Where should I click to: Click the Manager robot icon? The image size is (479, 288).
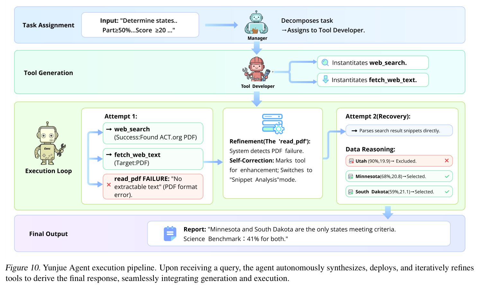[x=256, y=22]
